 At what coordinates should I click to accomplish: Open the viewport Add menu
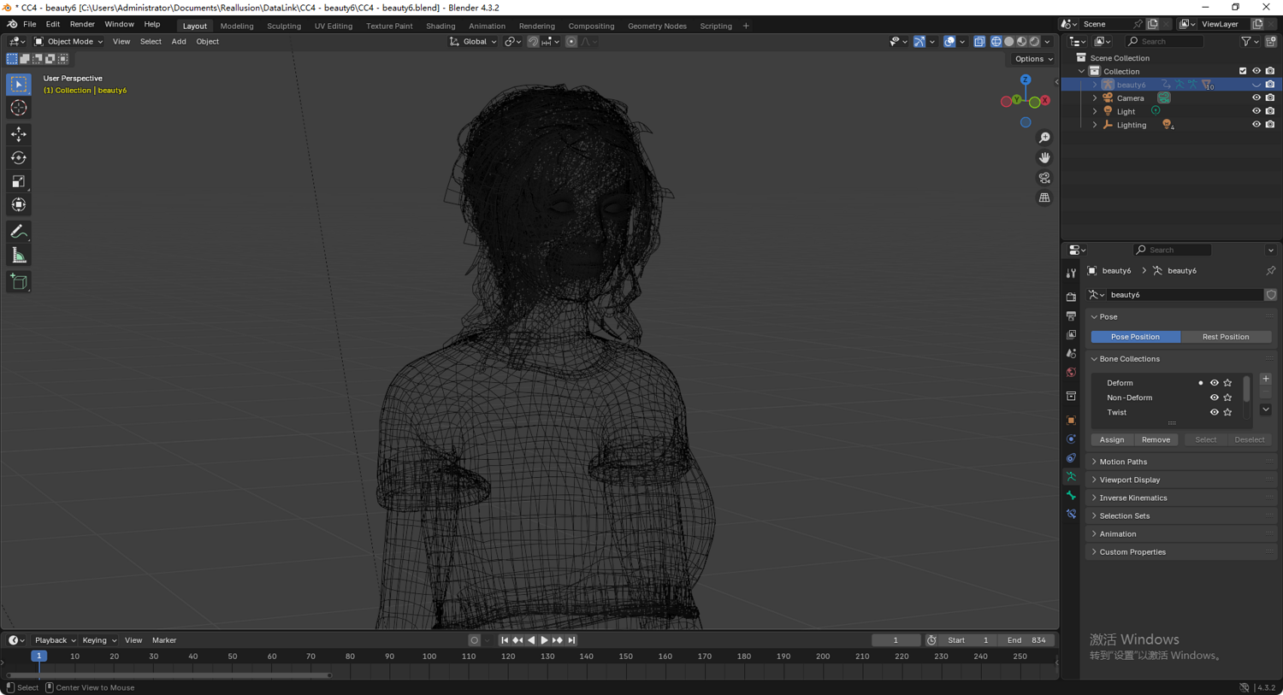(x=179, y=42)
